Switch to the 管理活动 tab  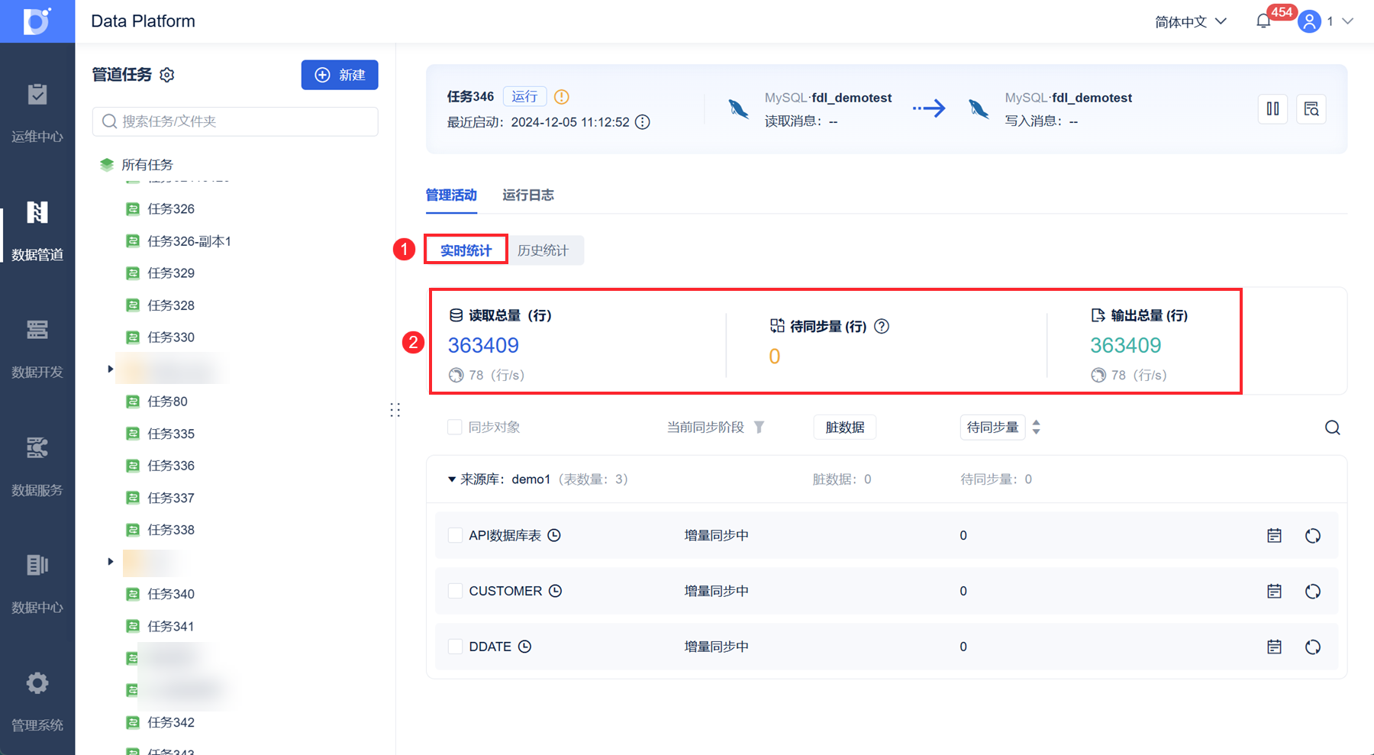coord(451,195)
